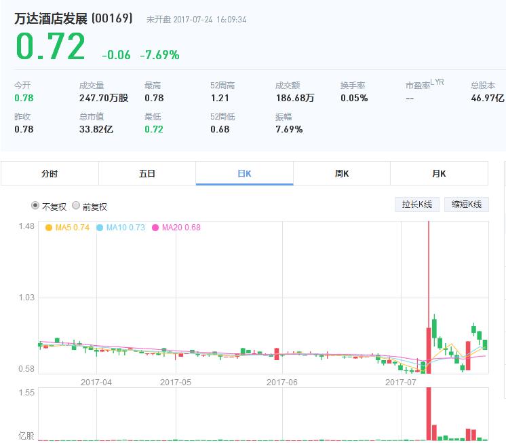Select the 不复权 radio button

click(35, 206)
